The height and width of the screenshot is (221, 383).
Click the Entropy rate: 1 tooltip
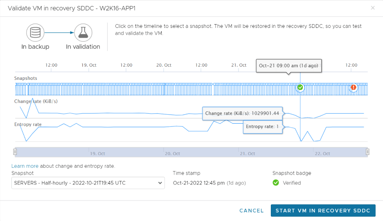tap(263, 126)
